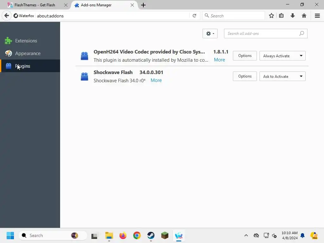
Task: Click More link for Shockwave Flash
Action: click(x=156, y=80)
